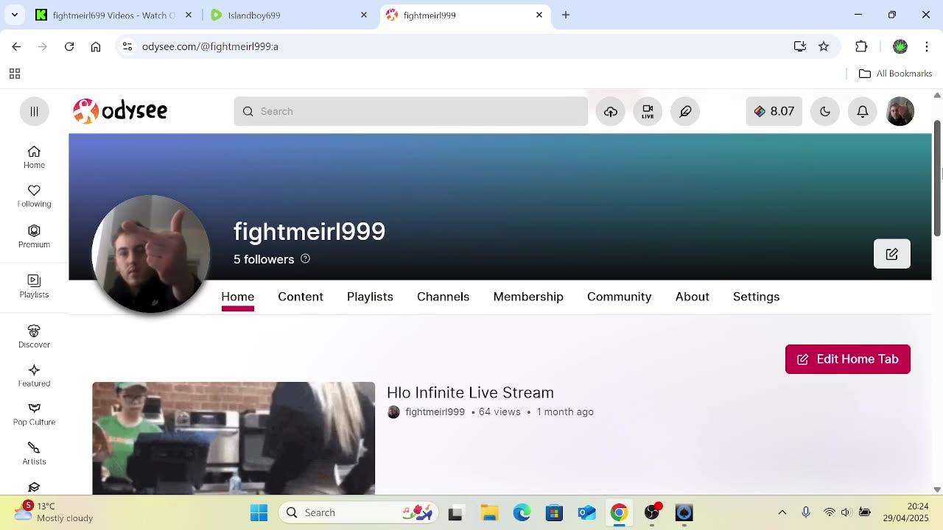The width and height of the screenshot is (943, 530).
Task: Click the channel edit pencil button
Action: [x=892, y=254]
